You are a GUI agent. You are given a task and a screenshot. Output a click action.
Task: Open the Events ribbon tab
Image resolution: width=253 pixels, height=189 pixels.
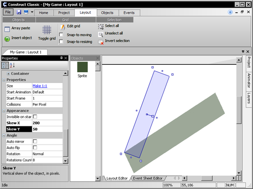[129, 13]
